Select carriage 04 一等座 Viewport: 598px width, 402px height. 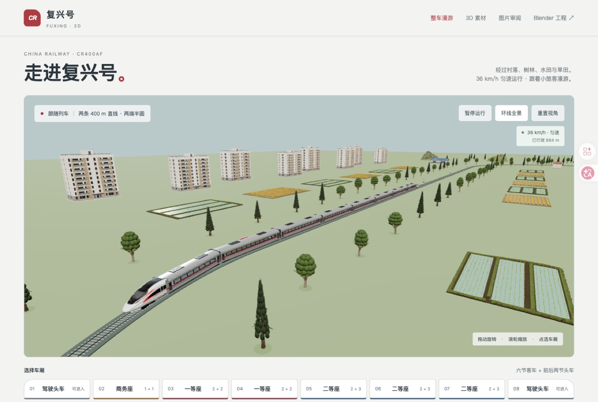point(265,389)
